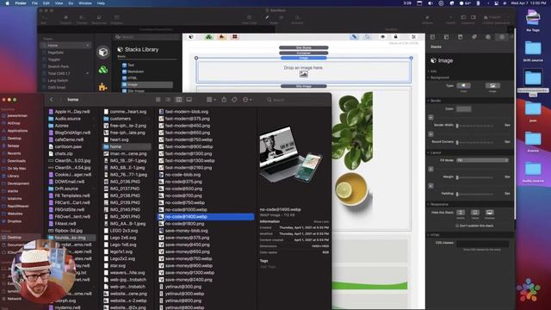
Task: Switch Finder to column view
Action: point(178,100)
